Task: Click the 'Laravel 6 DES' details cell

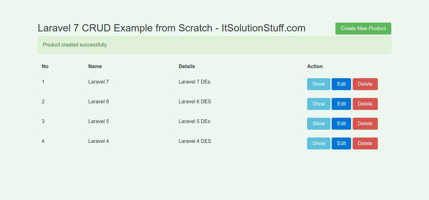Action: click(x=195, y=102)
